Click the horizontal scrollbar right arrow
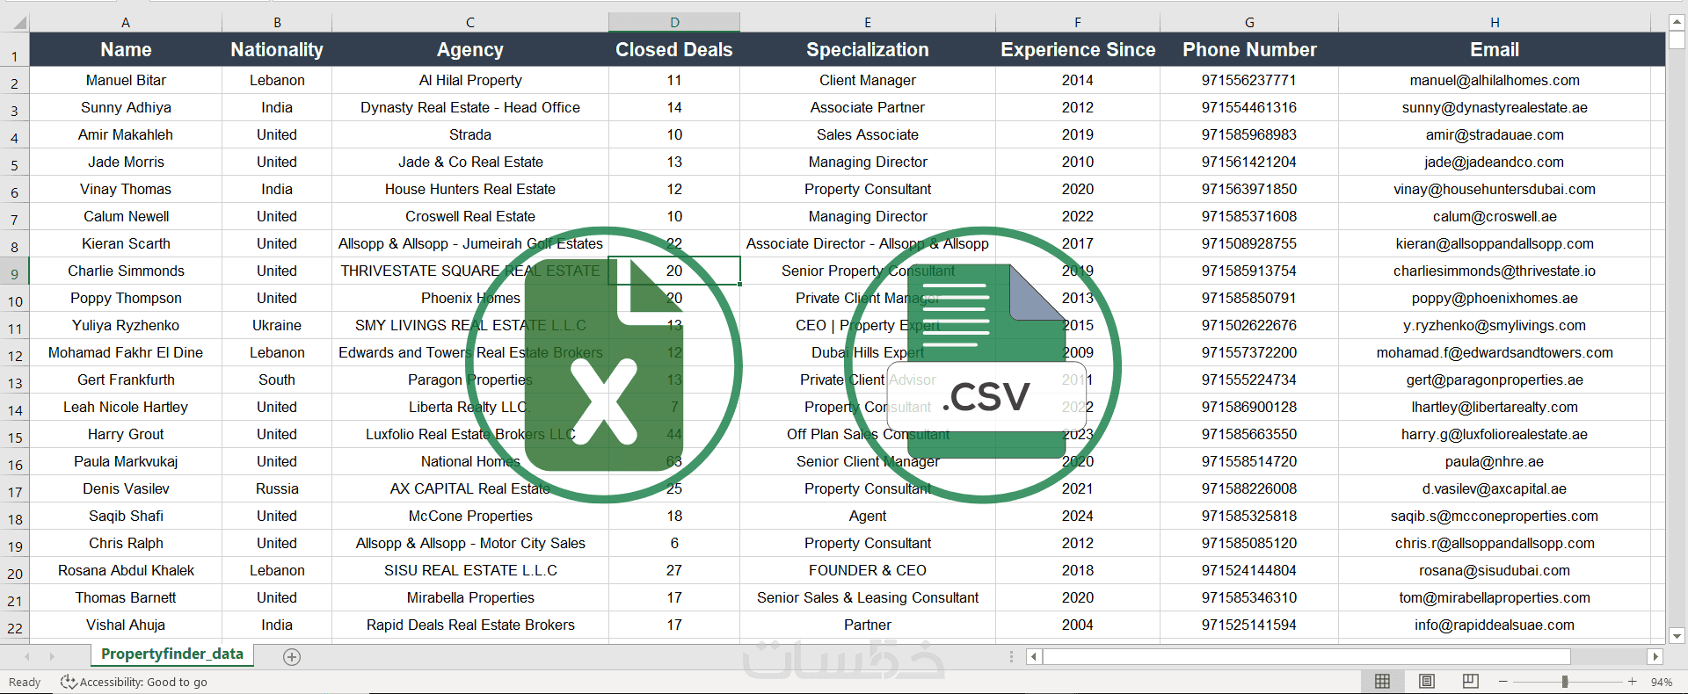1688x694 pixels. click(1655, 656)
